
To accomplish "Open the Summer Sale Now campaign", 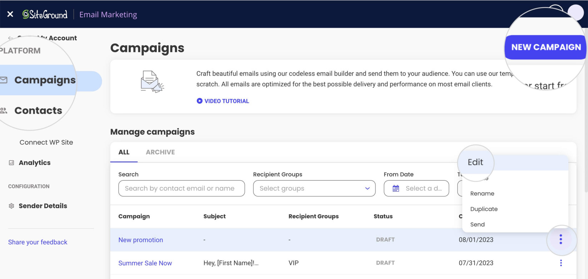I will [145, 263].
